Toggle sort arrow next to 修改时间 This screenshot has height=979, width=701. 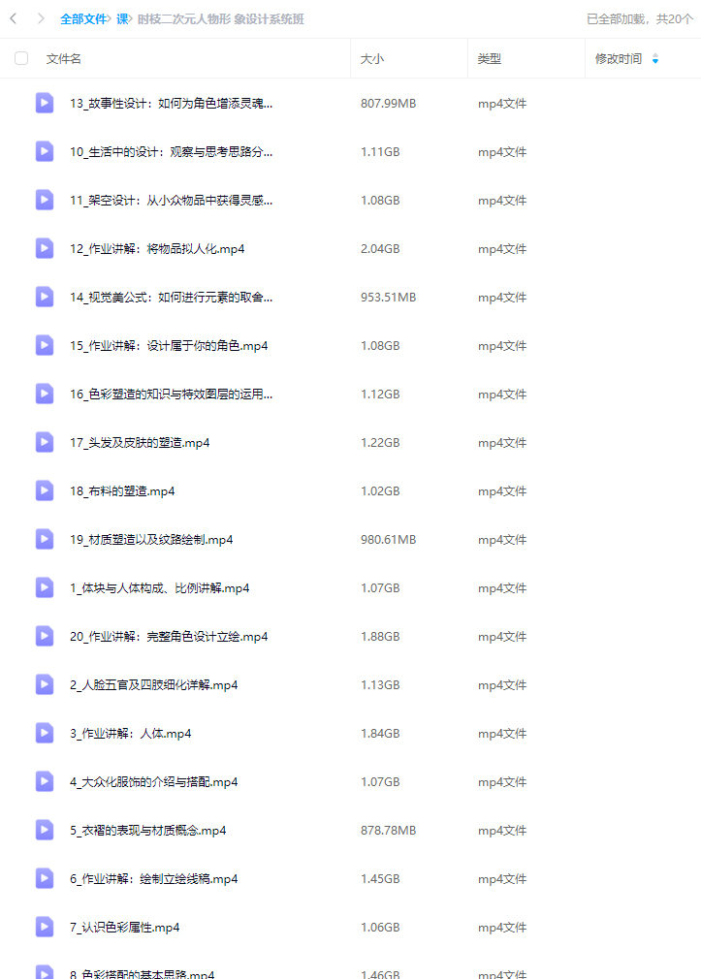654,59
